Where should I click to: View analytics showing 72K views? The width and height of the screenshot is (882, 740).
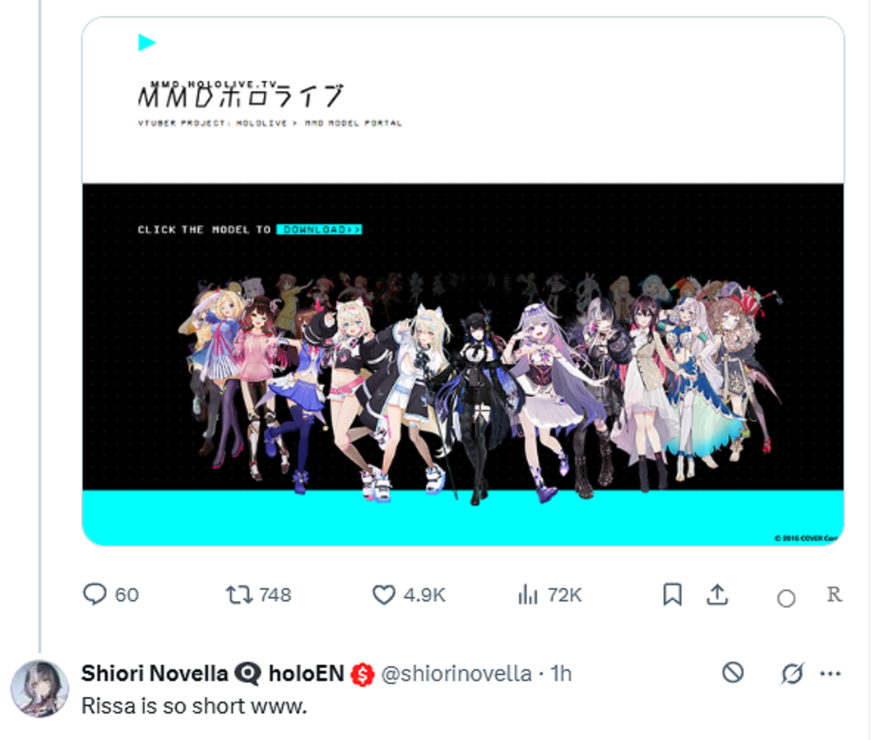point(527,594)
